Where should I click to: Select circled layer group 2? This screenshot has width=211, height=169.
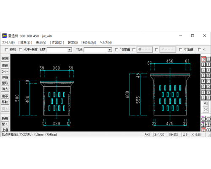(x=203, y=130)
